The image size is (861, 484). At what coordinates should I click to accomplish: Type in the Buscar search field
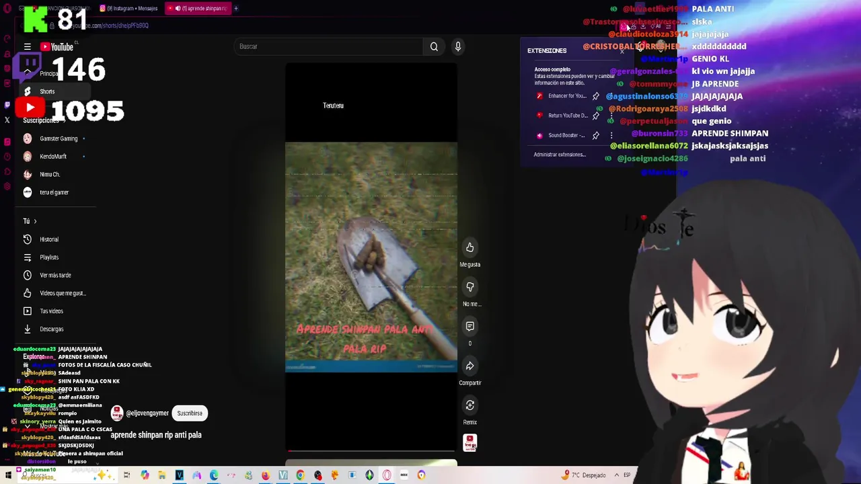click(x=330, y=46)
